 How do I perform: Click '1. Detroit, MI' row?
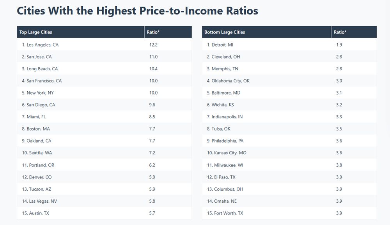pos(289,45)
